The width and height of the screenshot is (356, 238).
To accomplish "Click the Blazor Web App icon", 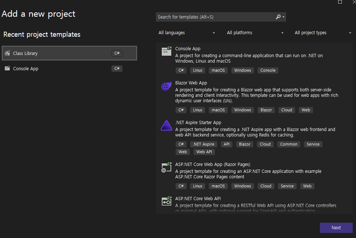I will pyautogui.click(x=166, y=86).
